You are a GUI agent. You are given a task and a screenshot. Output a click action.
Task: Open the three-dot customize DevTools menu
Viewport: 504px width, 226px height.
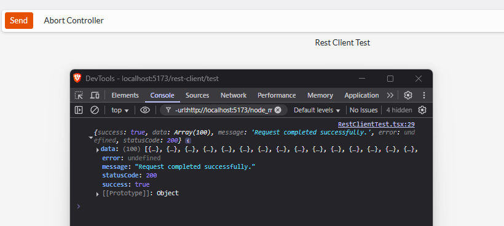coord(424,95)
